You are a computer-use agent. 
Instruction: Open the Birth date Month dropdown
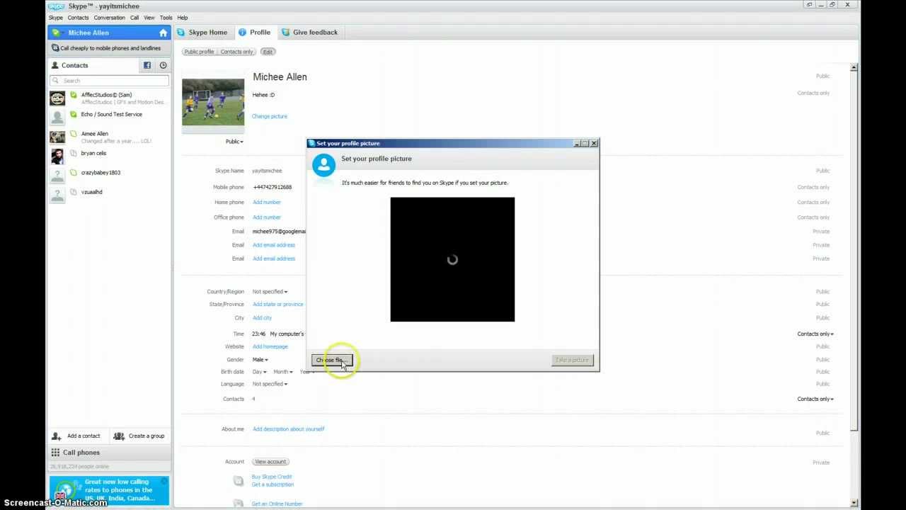point(283,372)
